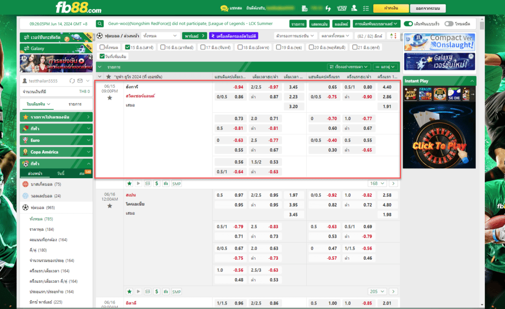Open the Click To Play roulette banner
This screenshot has height=309, width=505.
(x=439, y=135)
